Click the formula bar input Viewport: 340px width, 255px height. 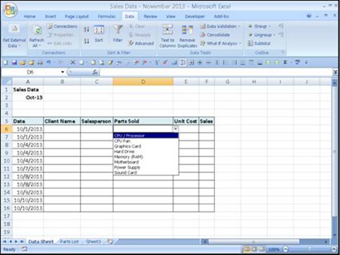click(216, 72)
